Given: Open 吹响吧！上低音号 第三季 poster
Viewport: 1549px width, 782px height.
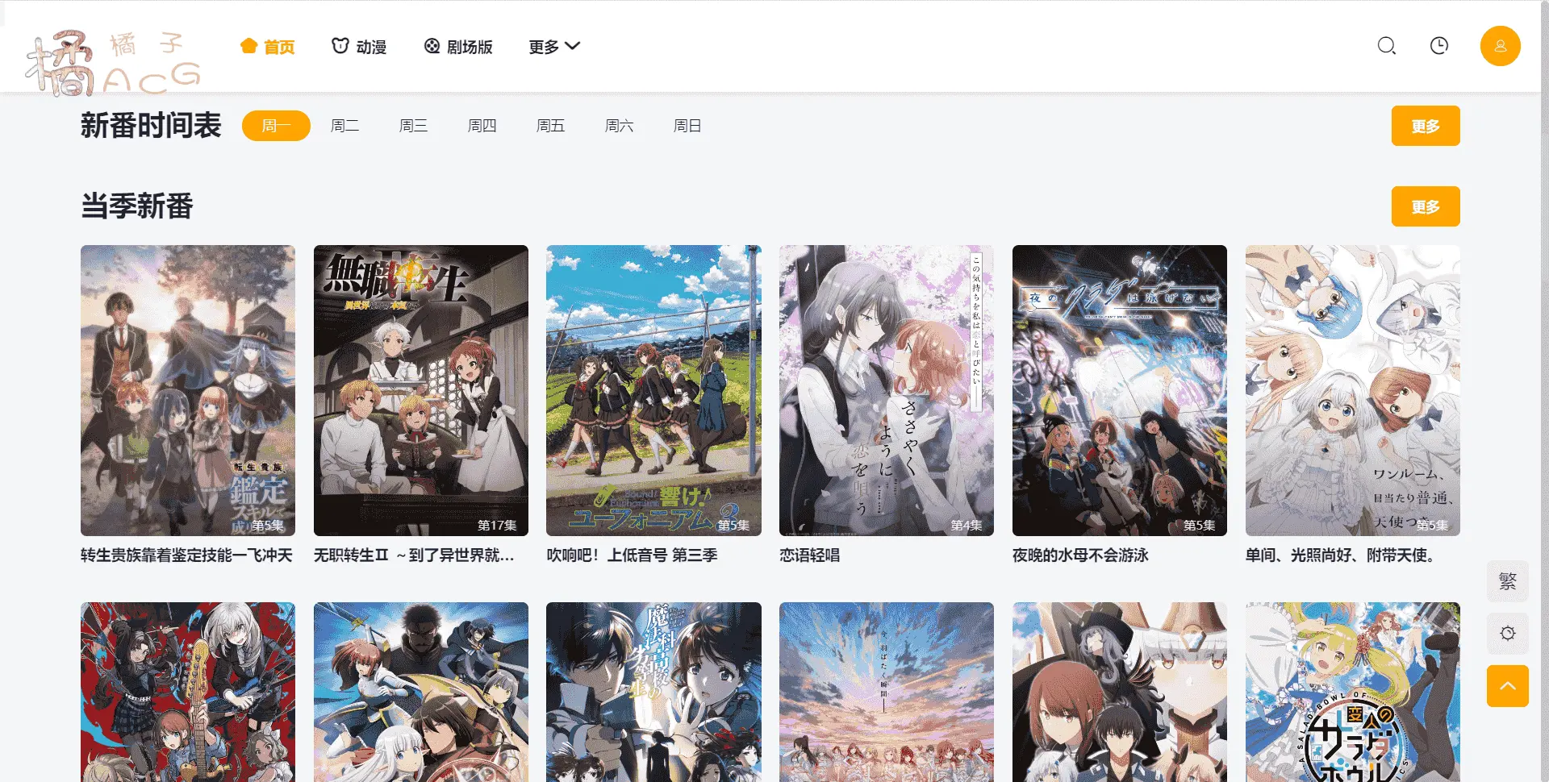Looking at the screenshot, I should (653, 390).
